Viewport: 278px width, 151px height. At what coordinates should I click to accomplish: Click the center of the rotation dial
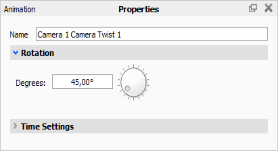(x=134, y=82)
